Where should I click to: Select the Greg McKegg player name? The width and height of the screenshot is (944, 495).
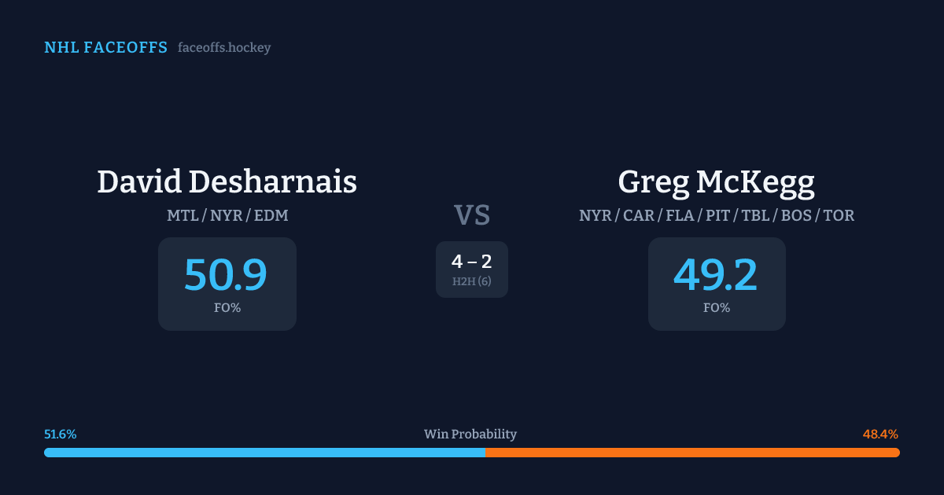click(716, 181)
